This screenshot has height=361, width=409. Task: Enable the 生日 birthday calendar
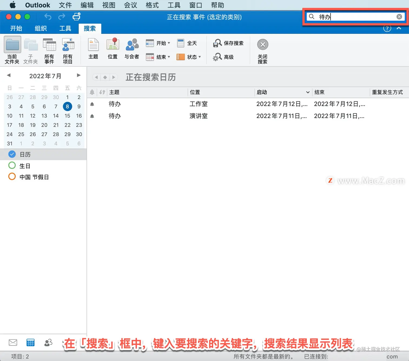[x=12, y=165]
